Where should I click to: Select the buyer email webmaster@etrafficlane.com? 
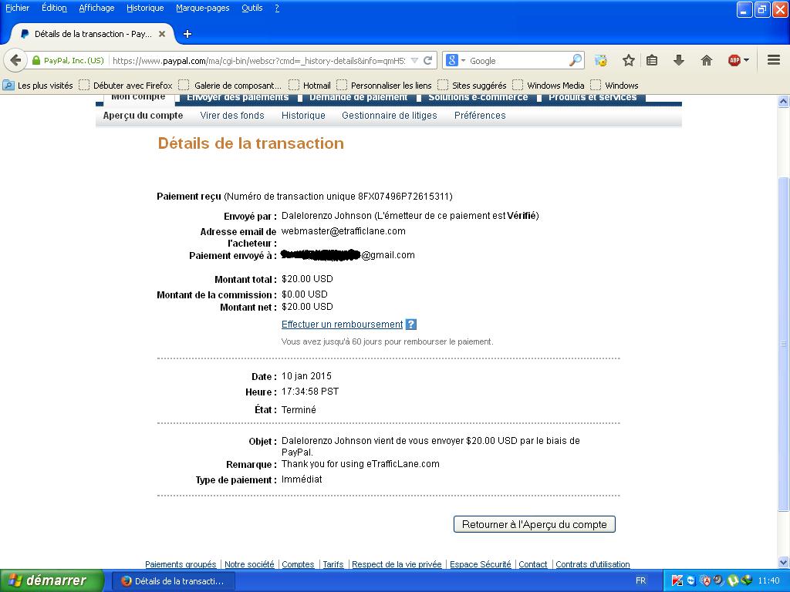343,231
